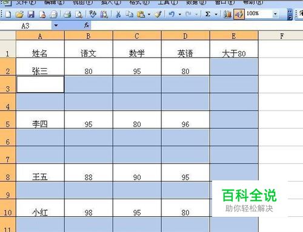Select column B header
The height and width of the screenshot is (232, 303).
coord(88,36)
